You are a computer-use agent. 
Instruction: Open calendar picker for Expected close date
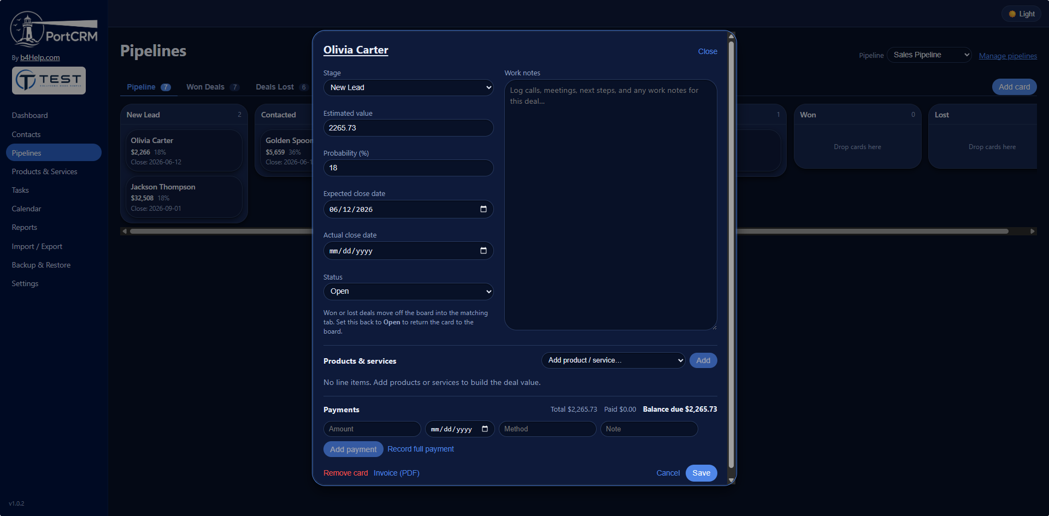click(483, 209)
